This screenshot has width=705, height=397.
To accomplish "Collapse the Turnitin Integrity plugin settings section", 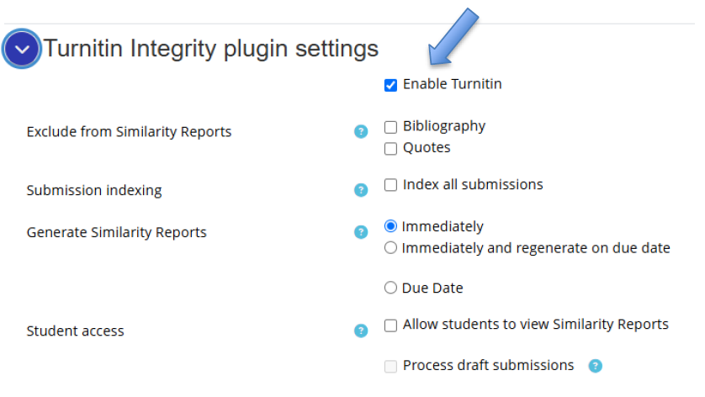I will click(22, 50).
